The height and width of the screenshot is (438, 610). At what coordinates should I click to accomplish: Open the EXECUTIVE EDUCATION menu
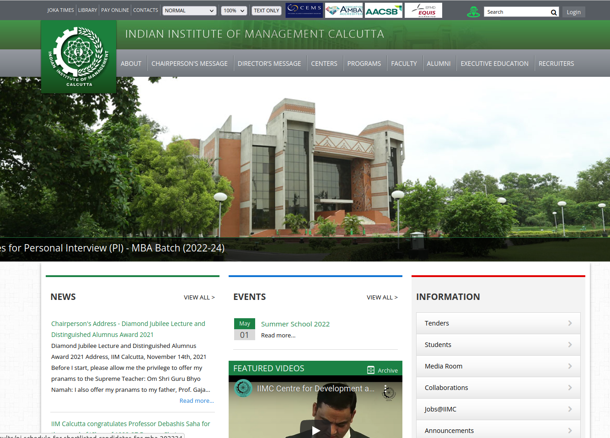(494, 64)
